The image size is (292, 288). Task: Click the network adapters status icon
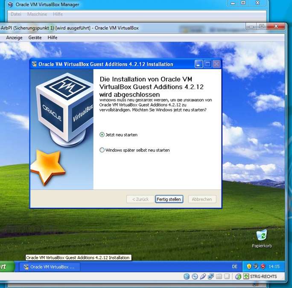pyautogui.click(x=211, y=276)
